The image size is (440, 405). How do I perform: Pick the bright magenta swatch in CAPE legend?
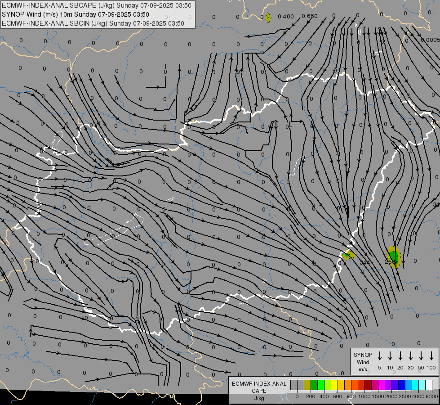click(x=382, y=385)
